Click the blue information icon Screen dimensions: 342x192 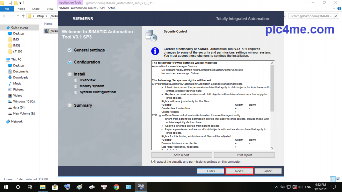155,51
